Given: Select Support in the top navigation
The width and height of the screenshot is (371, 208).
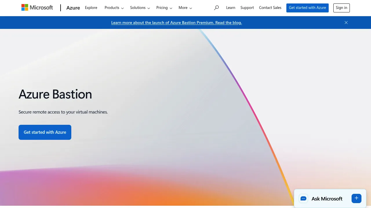Looking at the screenshot, I should (247, 8).
